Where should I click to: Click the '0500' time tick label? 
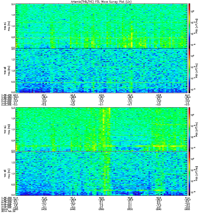pyautogui.click(x=101, y=209)
